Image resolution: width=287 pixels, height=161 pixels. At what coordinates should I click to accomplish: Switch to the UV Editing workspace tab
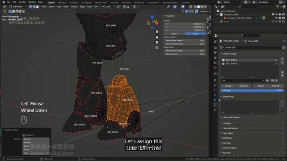[87, 3]
